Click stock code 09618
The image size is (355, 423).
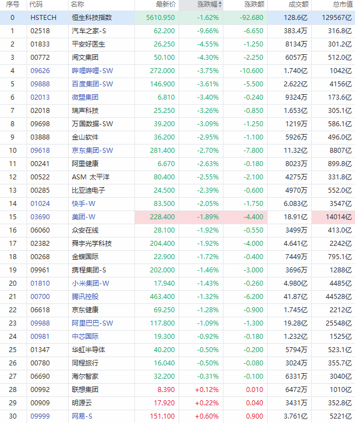40,151
